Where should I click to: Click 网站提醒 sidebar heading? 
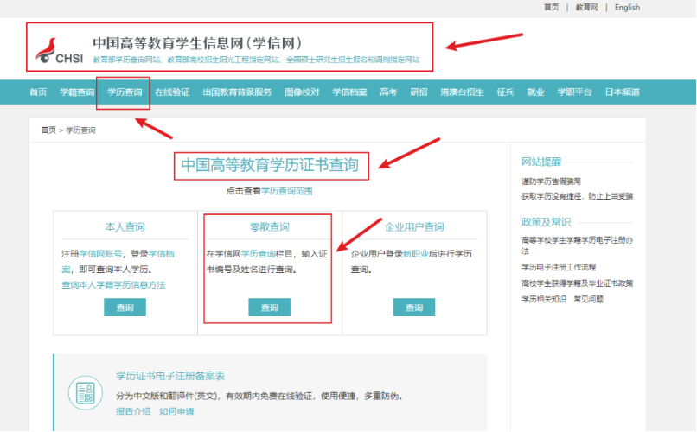tap(541, 162)
